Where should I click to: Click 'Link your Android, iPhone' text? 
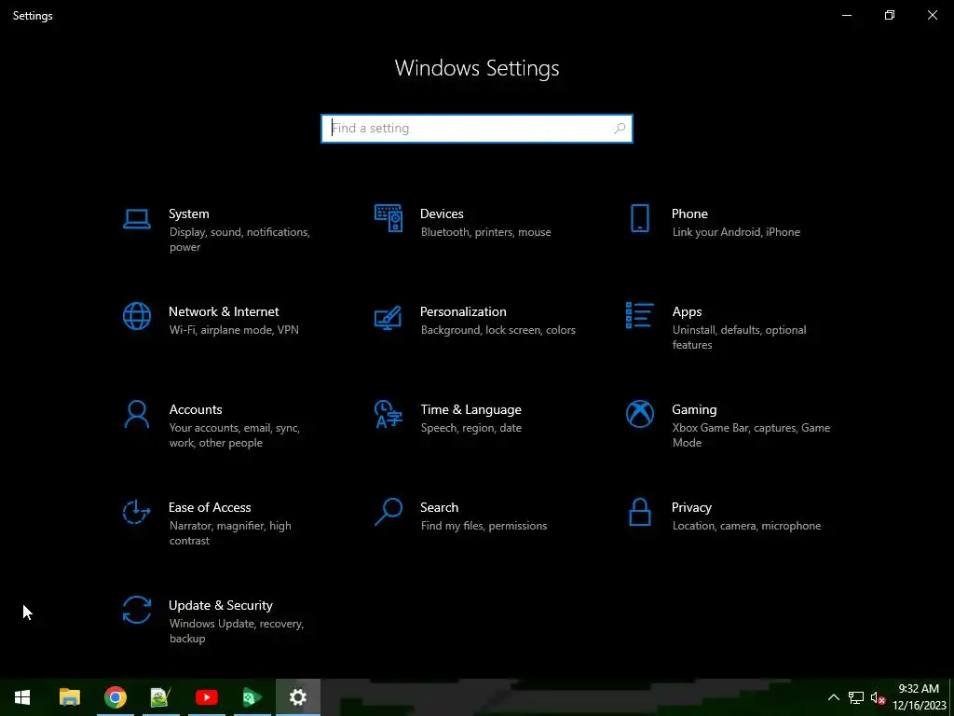(x=736, y=232)
